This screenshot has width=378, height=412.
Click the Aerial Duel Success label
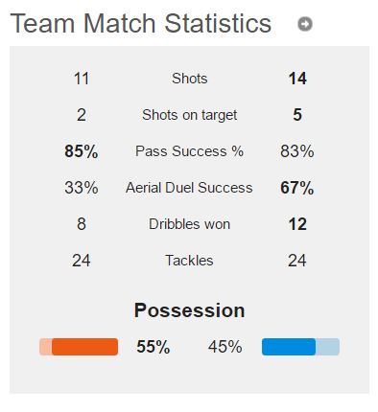189,188
